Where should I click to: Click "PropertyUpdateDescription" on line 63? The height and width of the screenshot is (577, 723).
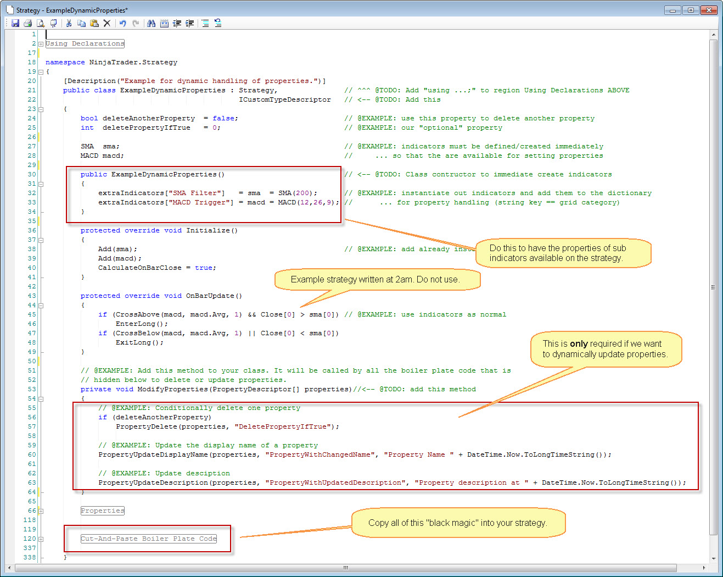[153, 482]
